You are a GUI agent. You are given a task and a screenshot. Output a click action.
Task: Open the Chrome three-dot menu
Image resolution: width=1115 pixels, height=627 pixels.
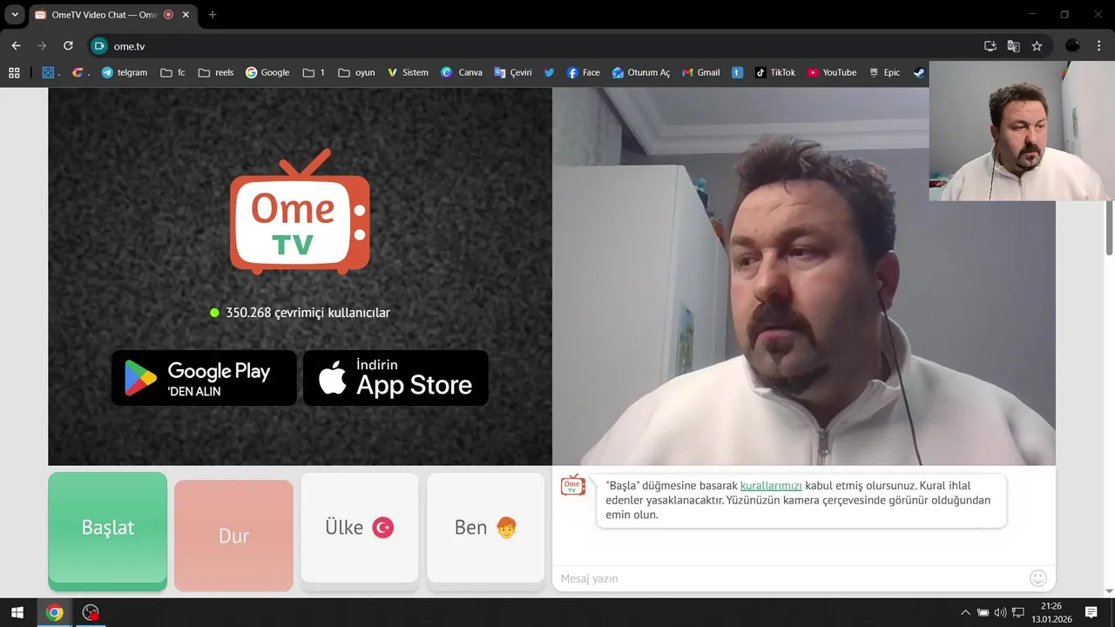pyautogui.click(x=1100, y=46)
